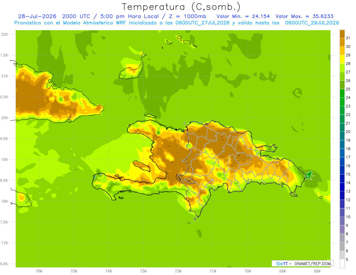Click the '71W' longitude axis label
This screenshot has height=275, width=356.
click(x=213, y=271)
